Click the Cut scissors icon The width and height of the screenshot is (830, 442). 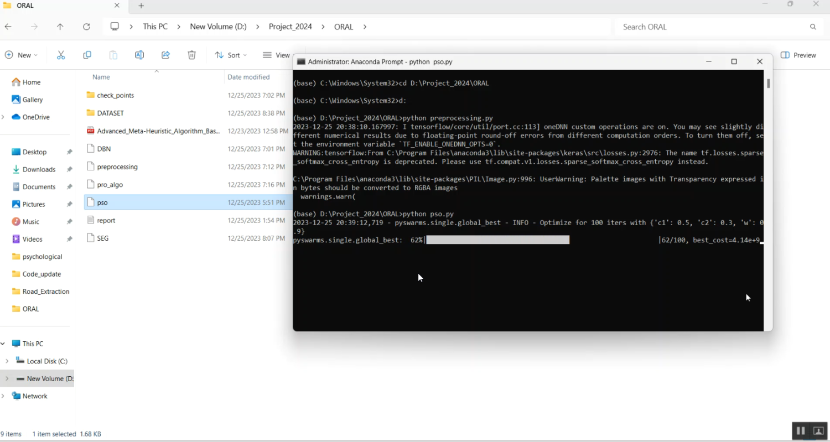click(61, 55)
